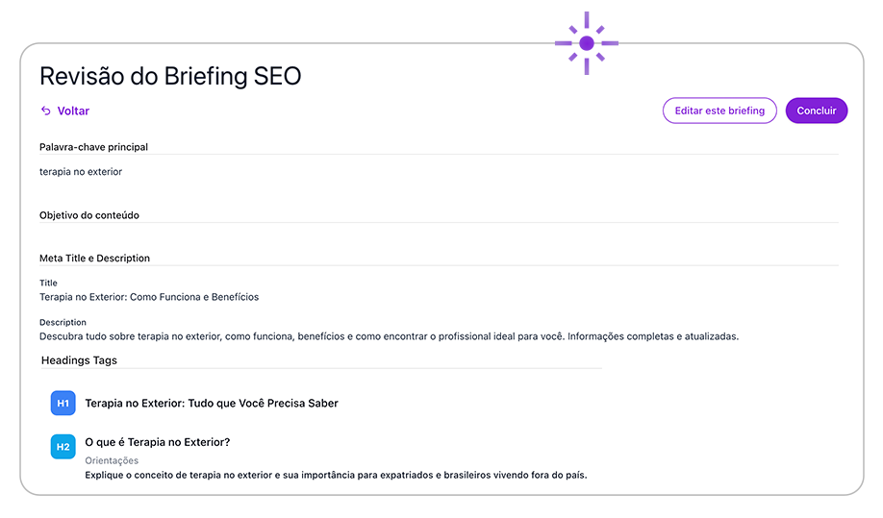Select the H1 heading Tudo que Você Precisa Saber

click(212, 404)
